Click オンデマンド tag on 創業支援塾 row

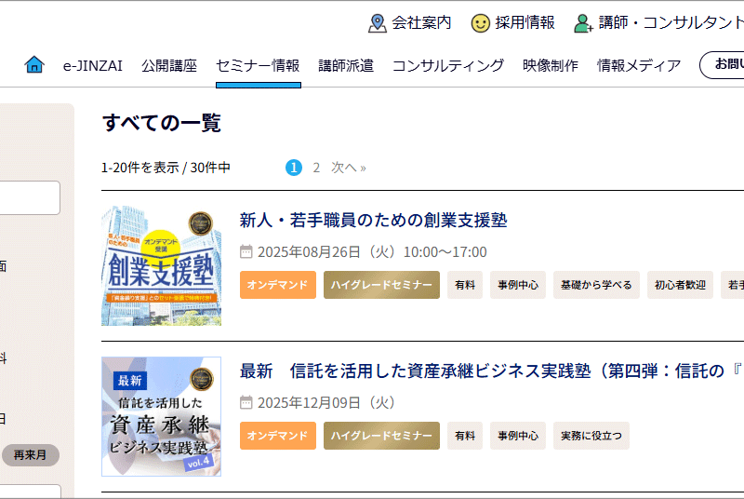tap(277, 285)
